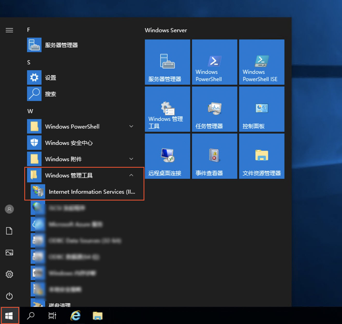Open the 任务管理器 tile
This screenshot has width=342, height=324.
[214, 109]
